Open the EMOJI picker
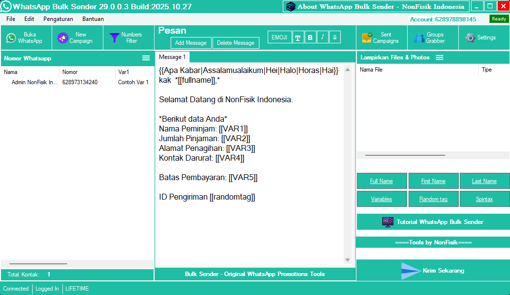This screenshot has width=510, height=295. 279,37
